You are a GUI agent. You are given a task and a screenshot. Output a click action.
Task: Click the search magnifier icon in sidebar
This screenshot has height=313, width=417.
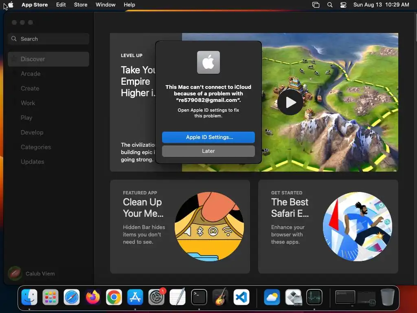pyautogui.click(x=14, y=39)
